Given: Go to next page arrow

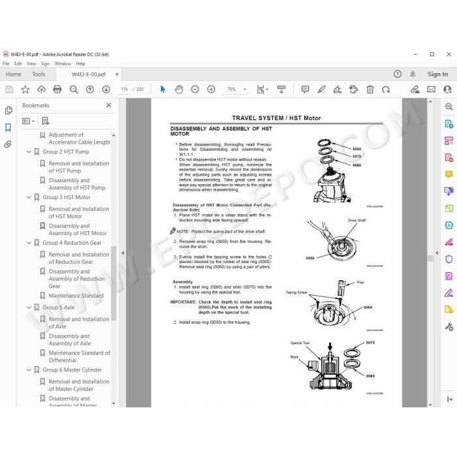Looking at the screenshot, I should [106, 89].
